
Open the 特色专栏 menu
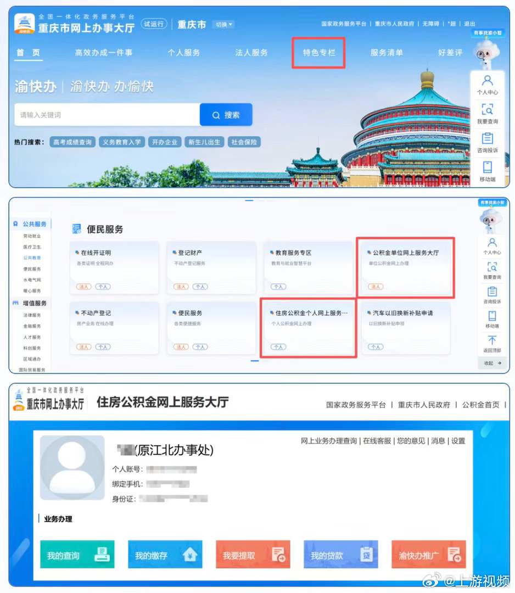click(319, 53)
